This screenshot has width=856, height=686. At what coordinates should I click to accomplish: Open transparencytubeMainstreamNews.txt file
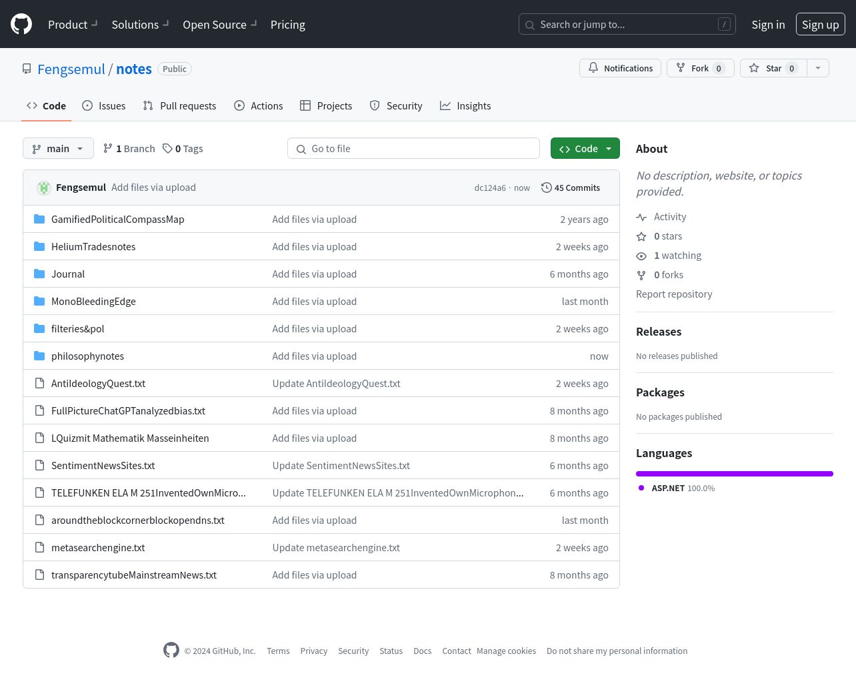(134, 575)
